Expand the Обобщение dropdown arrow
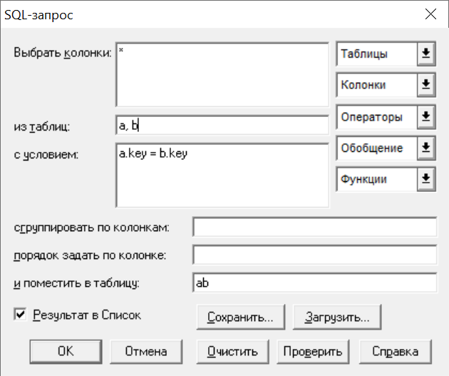 (425, 148)
